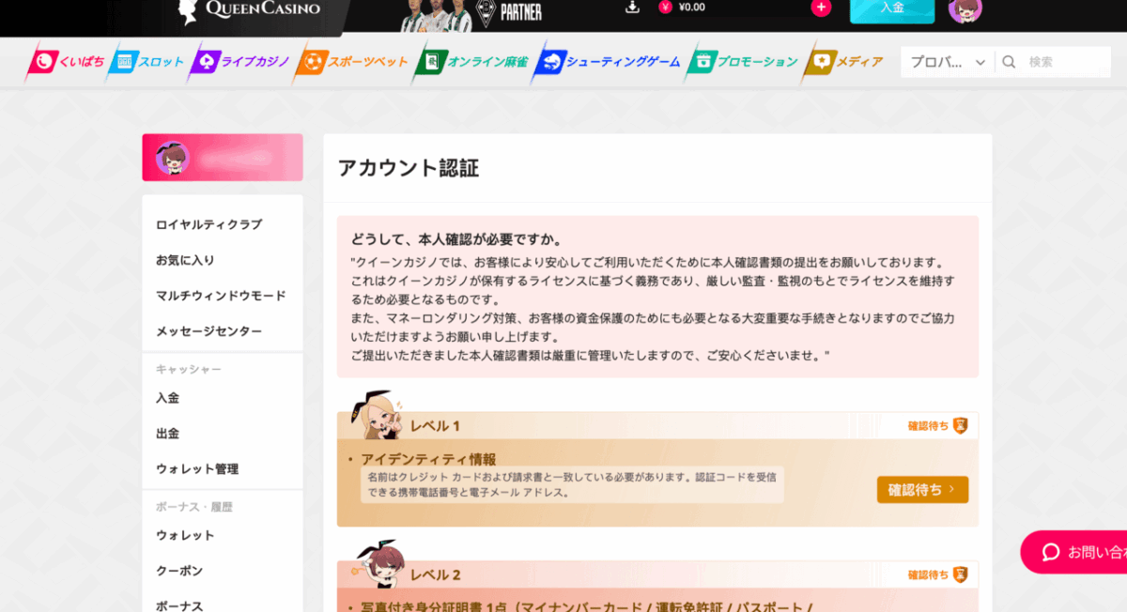Image resolution: width=1127 pixels, height=612 pixels.
Task: Open the profile avatar in header
Action: pos(965,9)
